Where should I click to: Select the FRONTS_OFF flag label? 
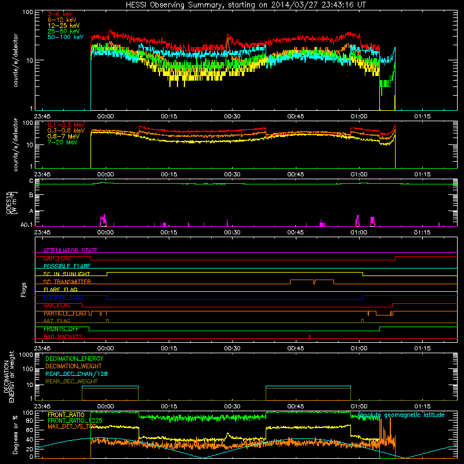pyautogui.click(x=61, y=329)
